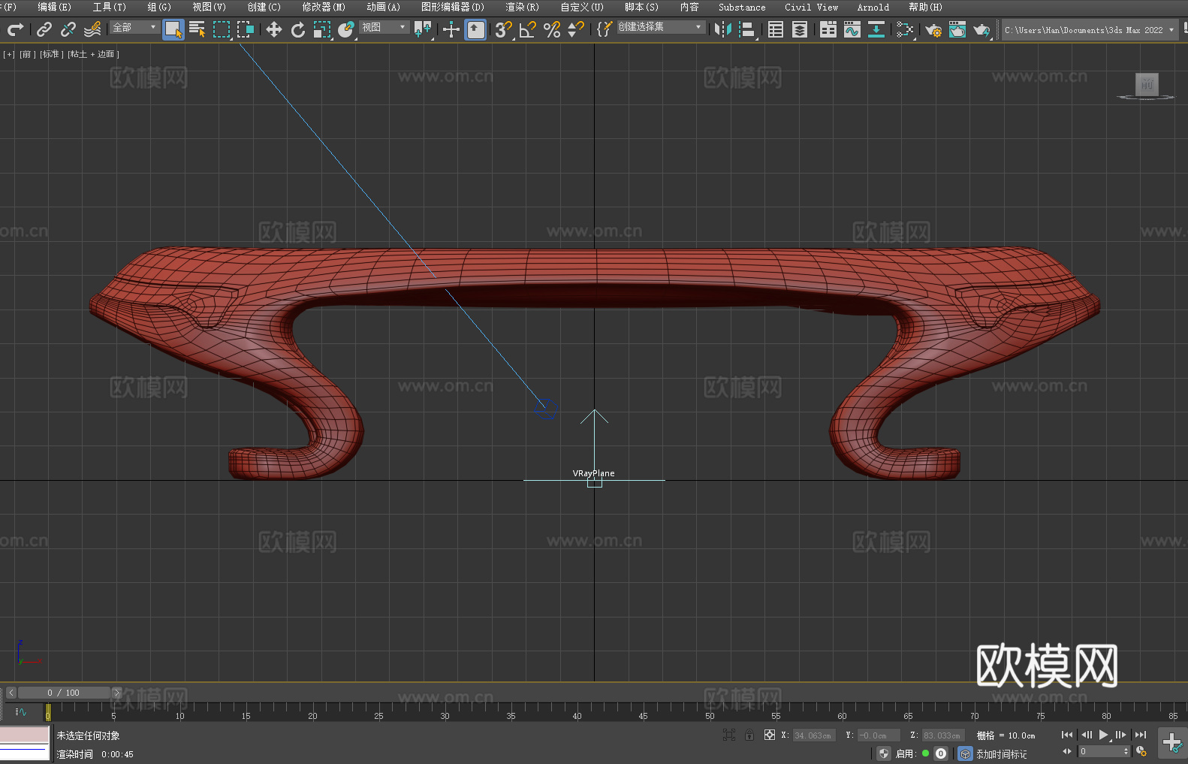Open the Layer Explorer
This screenshot has width=1188, height=764.
[x=800, y=29]
